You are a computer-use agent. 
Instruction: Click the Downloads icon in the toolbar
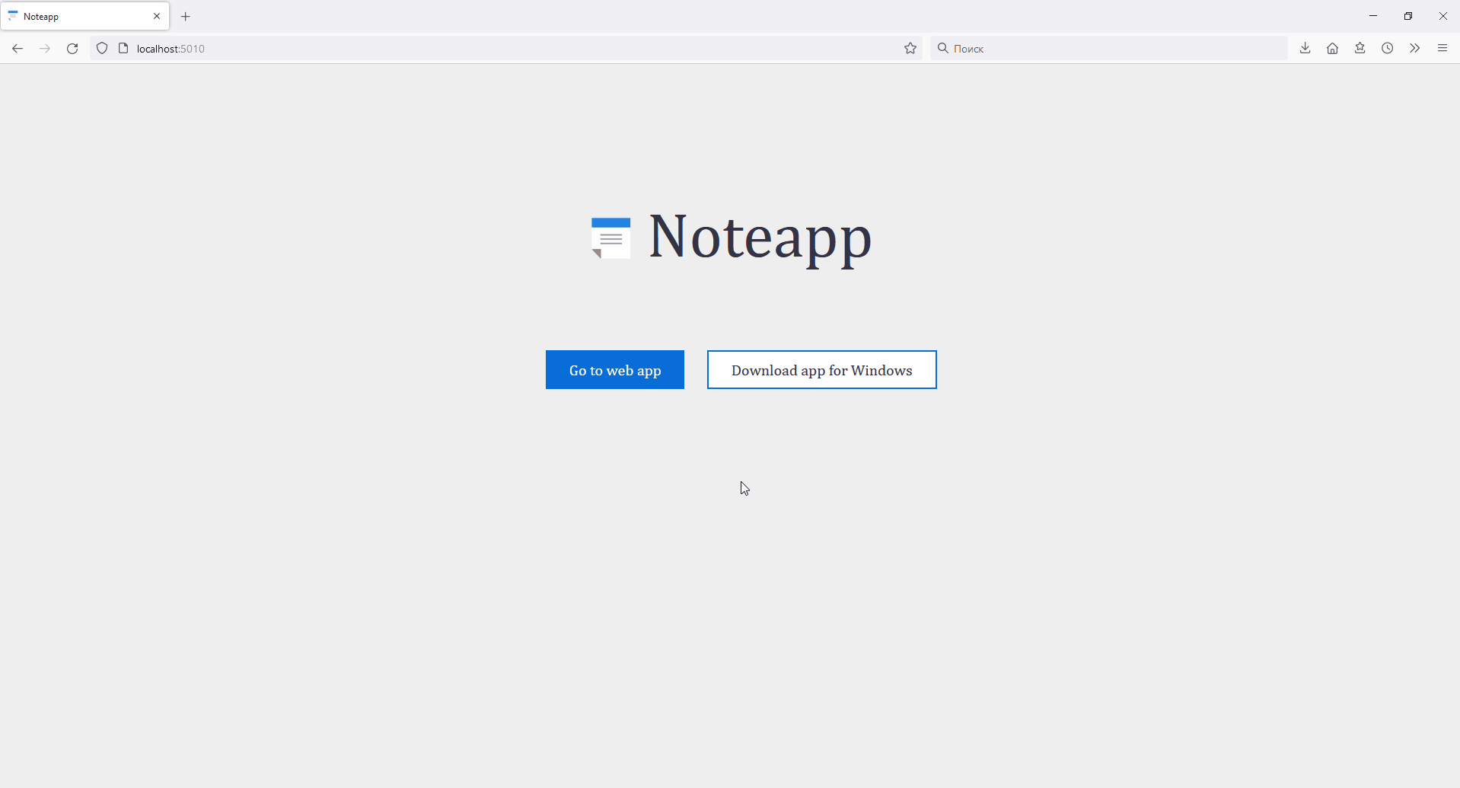point(1305,48)
